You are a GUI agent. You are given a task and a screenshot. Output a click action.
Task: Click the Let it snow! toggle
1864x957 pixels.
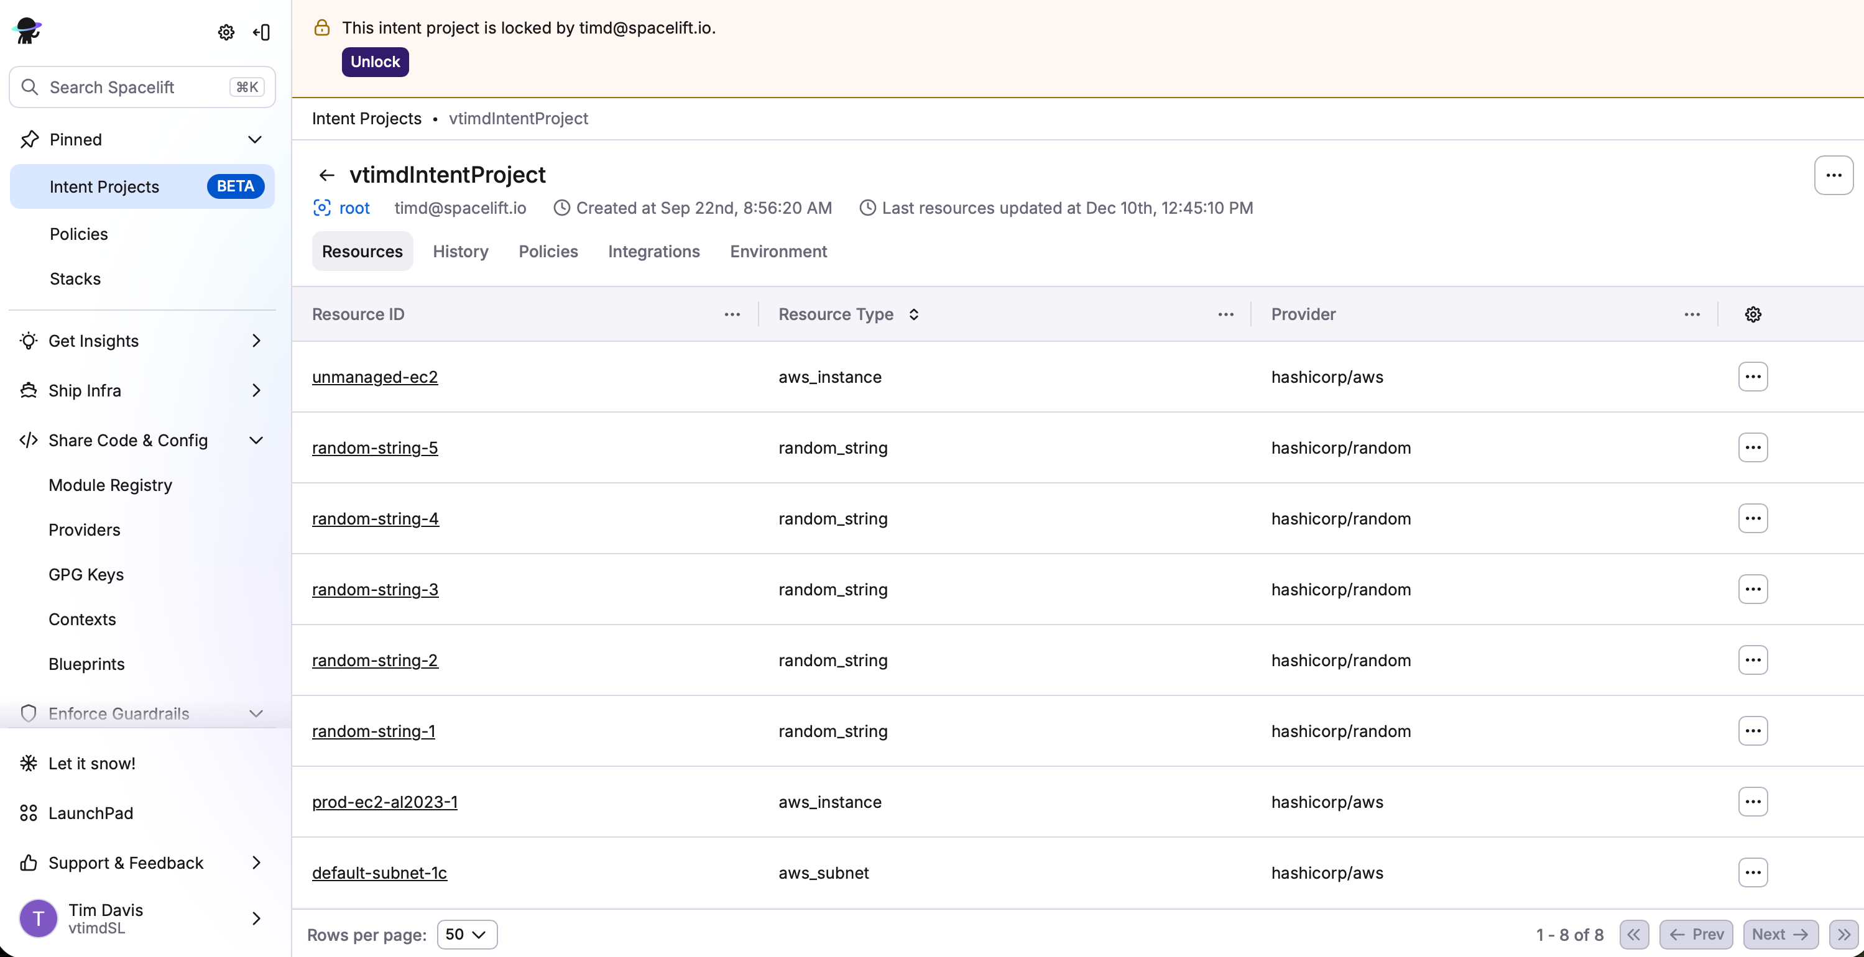[x=92, y=763]
